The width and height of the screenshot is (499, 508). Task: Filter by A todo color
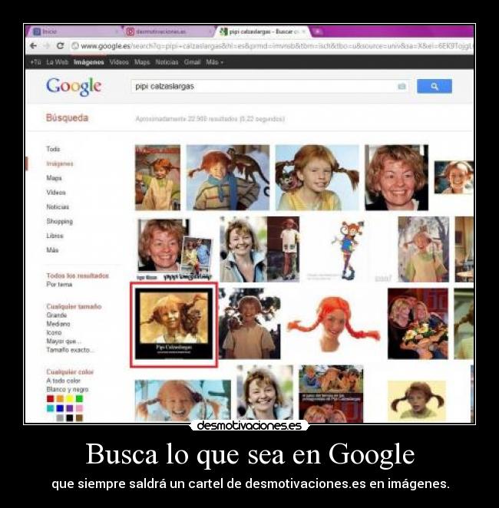(63, 381)
